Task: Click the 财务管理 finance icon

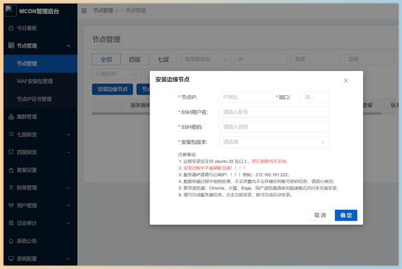Action: pyautogui.click(x=11, y=188)
